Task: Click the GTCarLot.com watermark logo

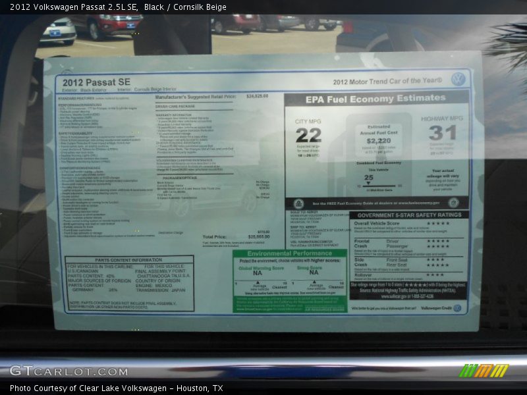Action: [69, 371]
